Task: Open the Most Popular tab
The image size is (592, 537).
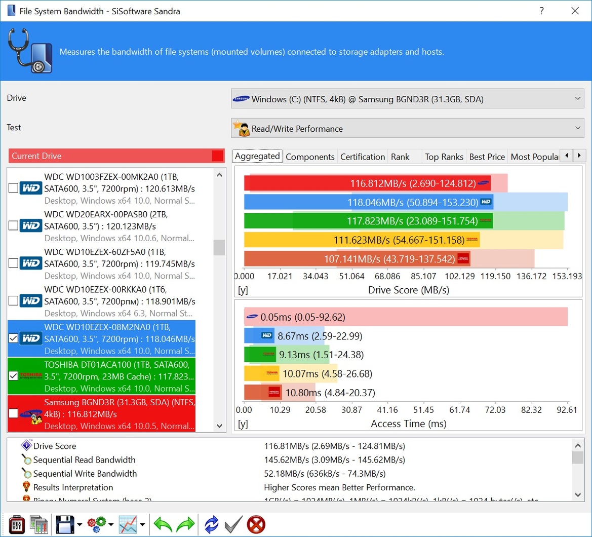Action: coord(534,157)
